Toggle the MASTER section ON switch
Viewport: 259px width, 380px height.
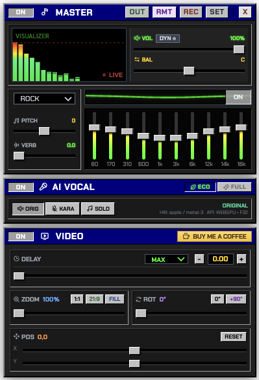[x=21, y=12]
